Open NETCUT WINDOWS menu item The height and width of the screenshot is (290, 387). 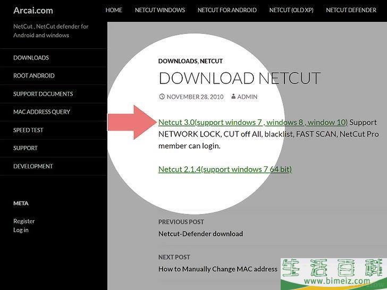[x=160, y=10]
